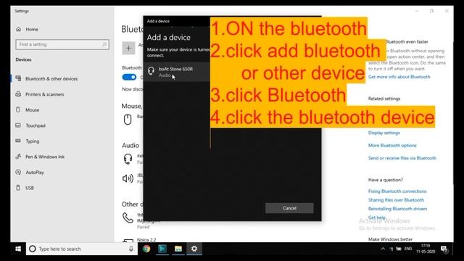Screen dimensions: 464x261
Task: Open Fixing Bluetooth connections help link
Action: click(x=397, y=191)
